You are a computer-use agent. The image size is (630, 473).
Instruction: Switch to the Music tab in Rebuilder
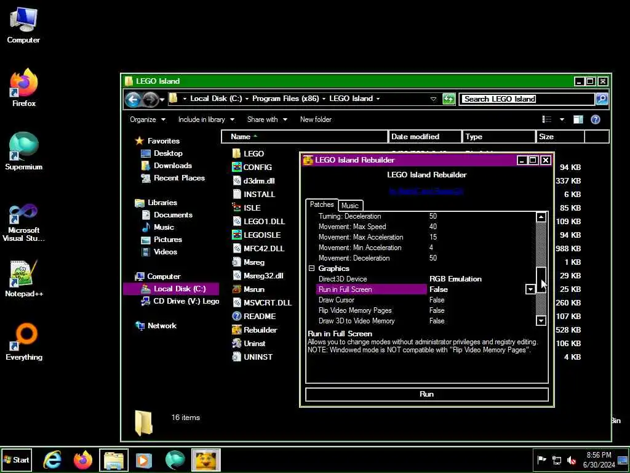[x=350, y=206]
